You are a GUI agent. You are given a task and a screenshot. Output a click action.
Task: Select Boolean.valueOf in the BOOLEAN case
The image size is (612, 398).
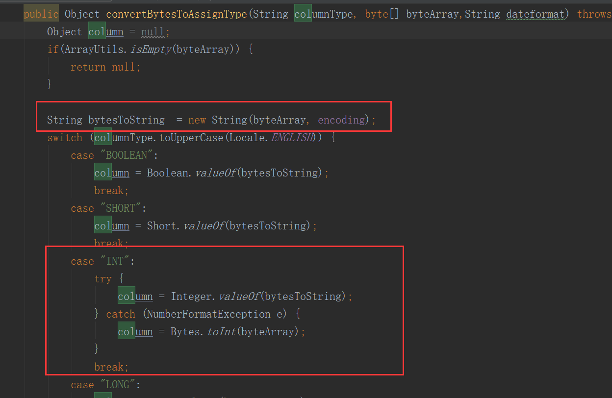191,173
